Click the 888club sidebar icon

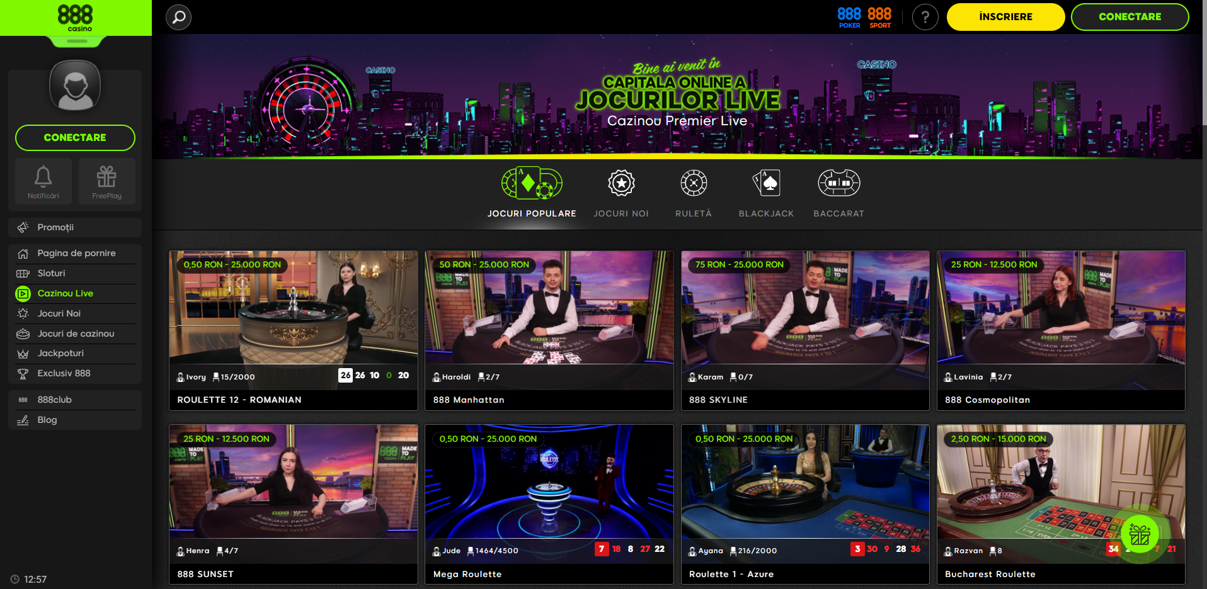[23, 400]
